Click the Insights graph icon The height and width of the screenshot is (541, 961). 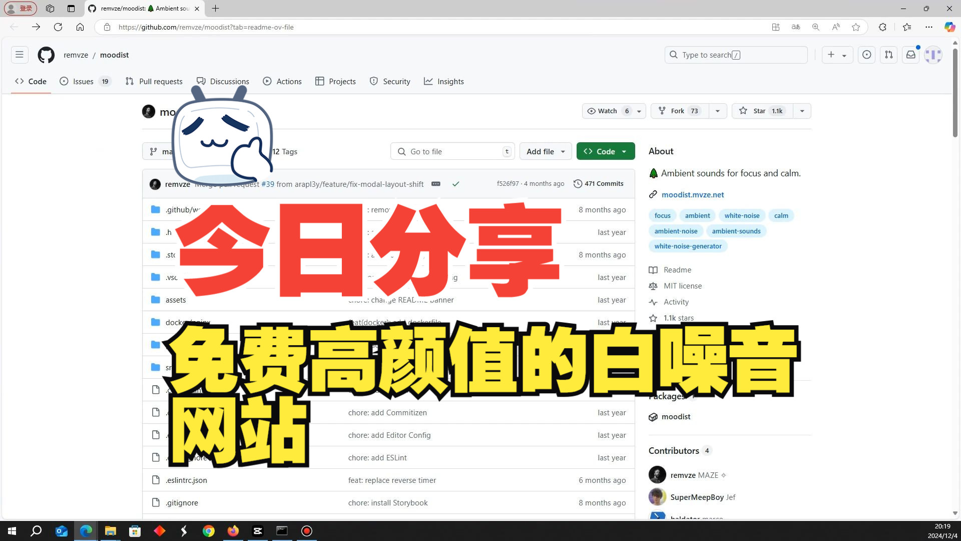(x=428, y=81)
